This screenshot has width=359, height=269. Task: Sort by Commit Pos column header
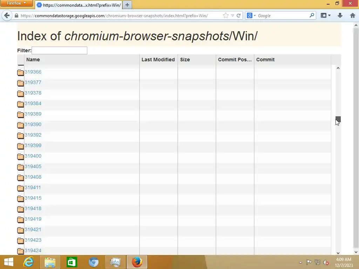235,60
